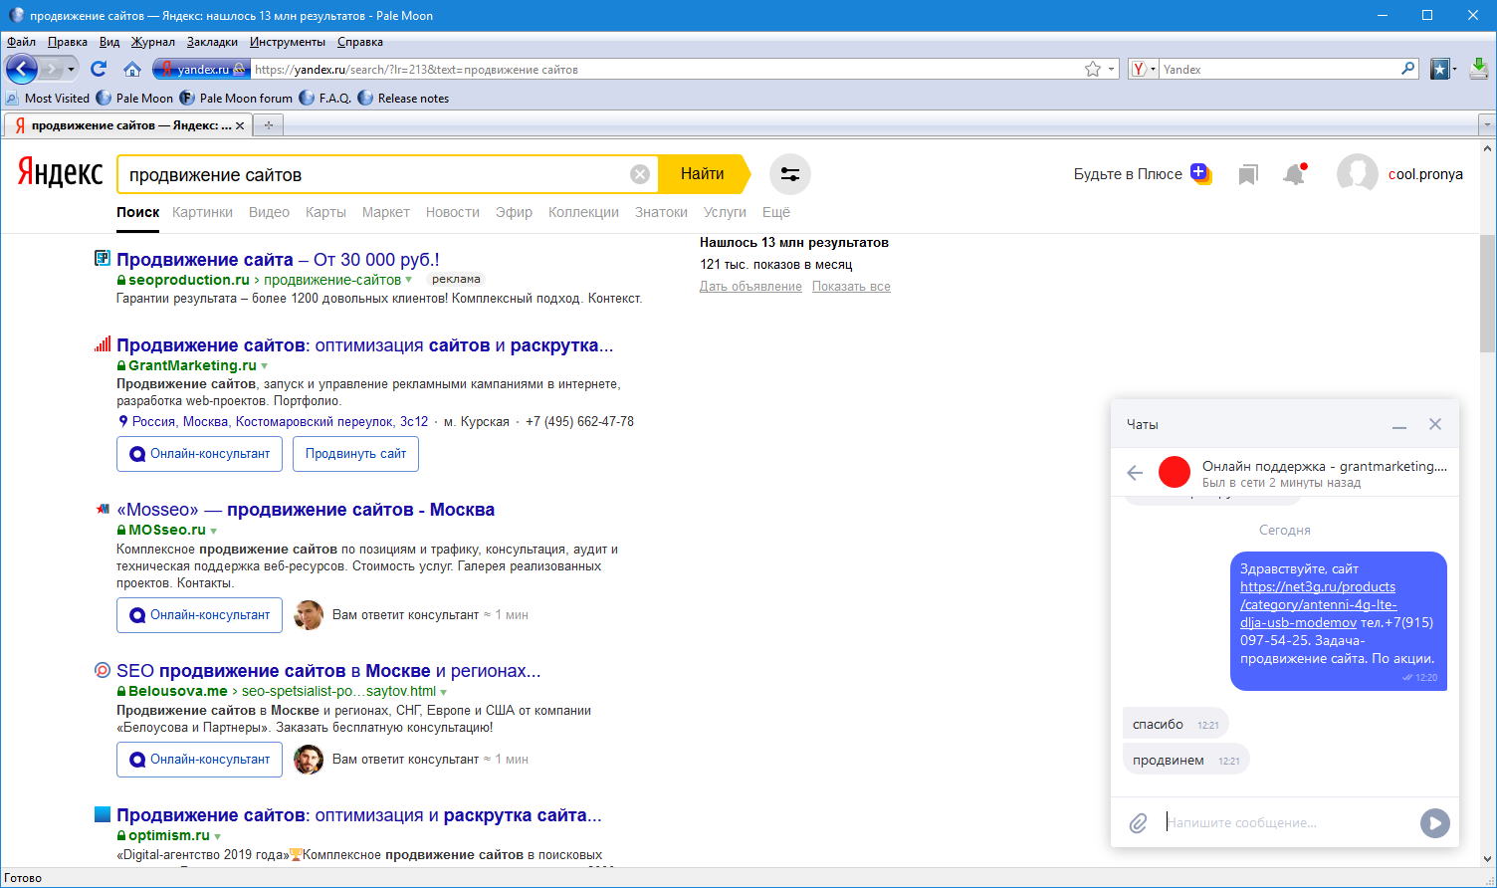Open the Ещё search tabs menu

tap(776, 212)
